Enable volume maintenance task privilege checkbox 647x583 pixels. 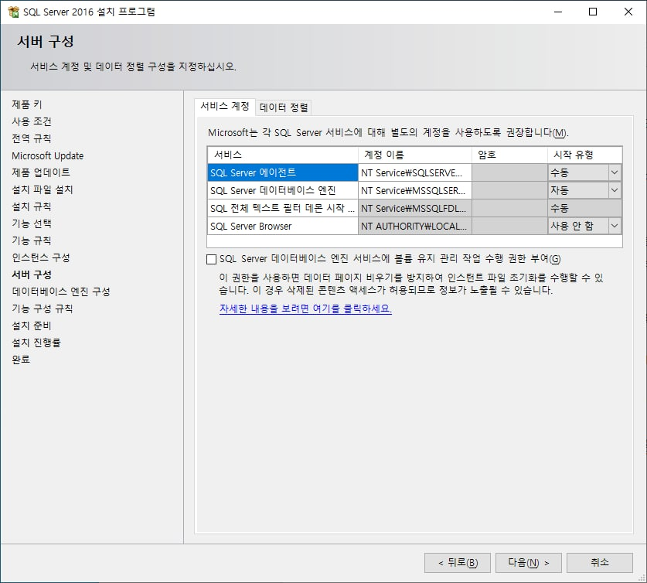(211, 259)
